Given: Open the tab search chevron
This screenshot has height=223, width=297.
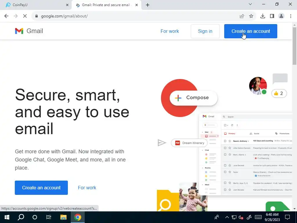Looking at the screenshot, I should click(x=250, y=4).
